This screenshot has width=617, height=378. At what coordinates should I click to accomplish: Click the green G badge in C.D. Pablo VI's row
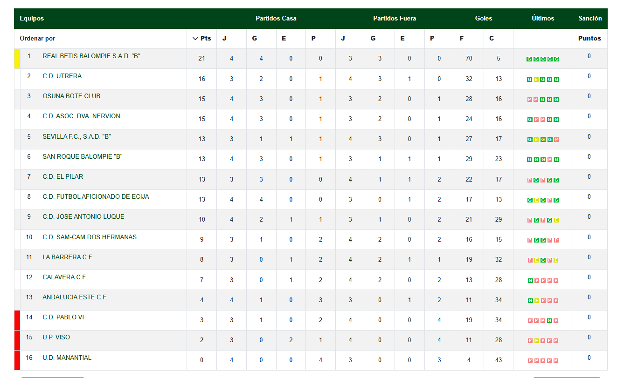coord(550,321)
